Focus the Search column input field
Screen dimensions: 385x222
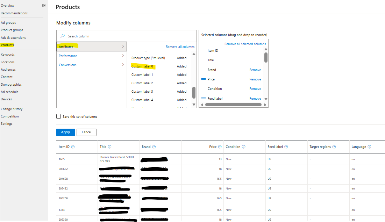tap(127, 36)
